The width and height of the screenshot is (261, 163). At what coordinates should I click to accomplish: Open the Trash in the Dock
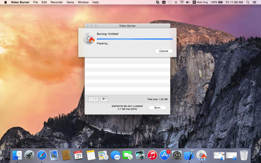click(244, 155)
